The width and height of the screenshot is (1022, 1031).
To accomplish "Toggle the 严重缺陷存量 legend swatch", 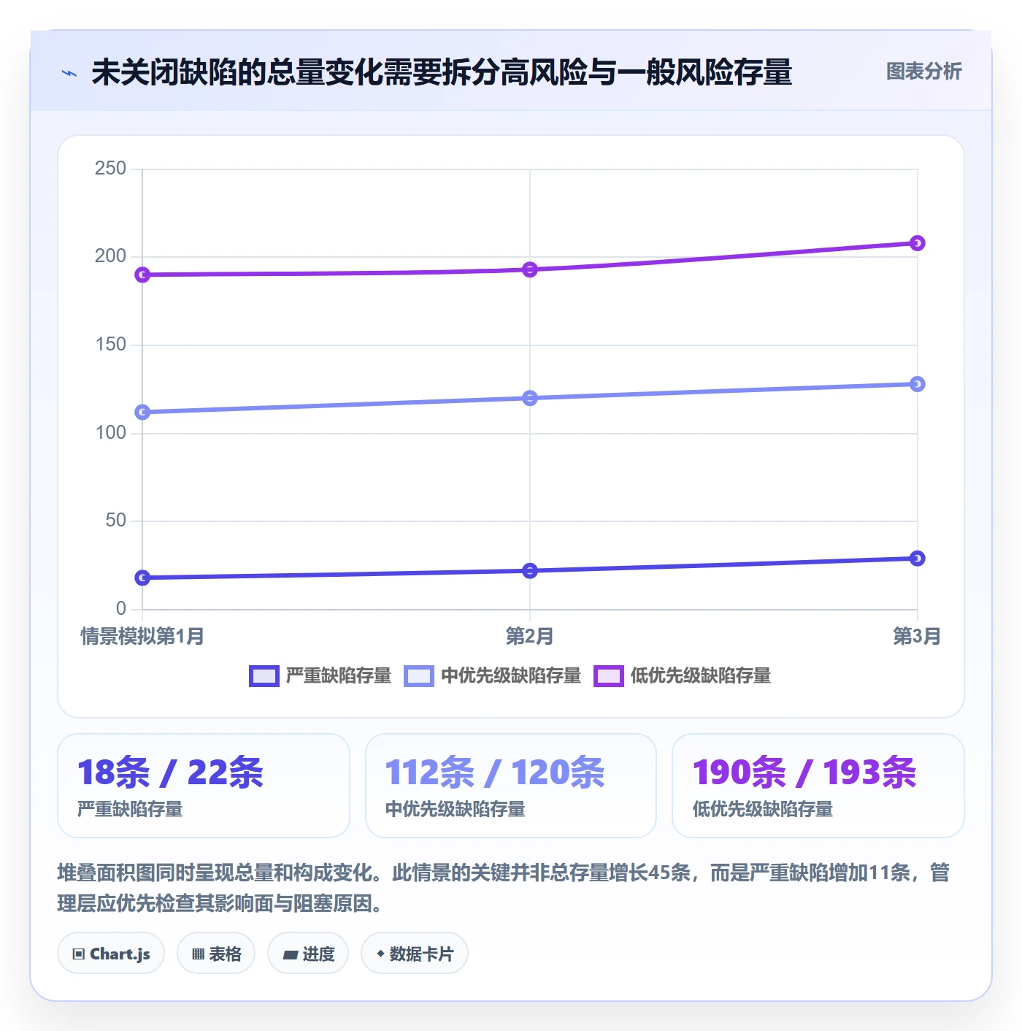I will click(264, 676).
